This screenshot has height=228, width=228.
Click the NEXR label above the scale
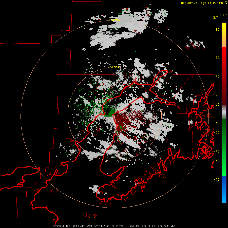[x=223, y=15]
